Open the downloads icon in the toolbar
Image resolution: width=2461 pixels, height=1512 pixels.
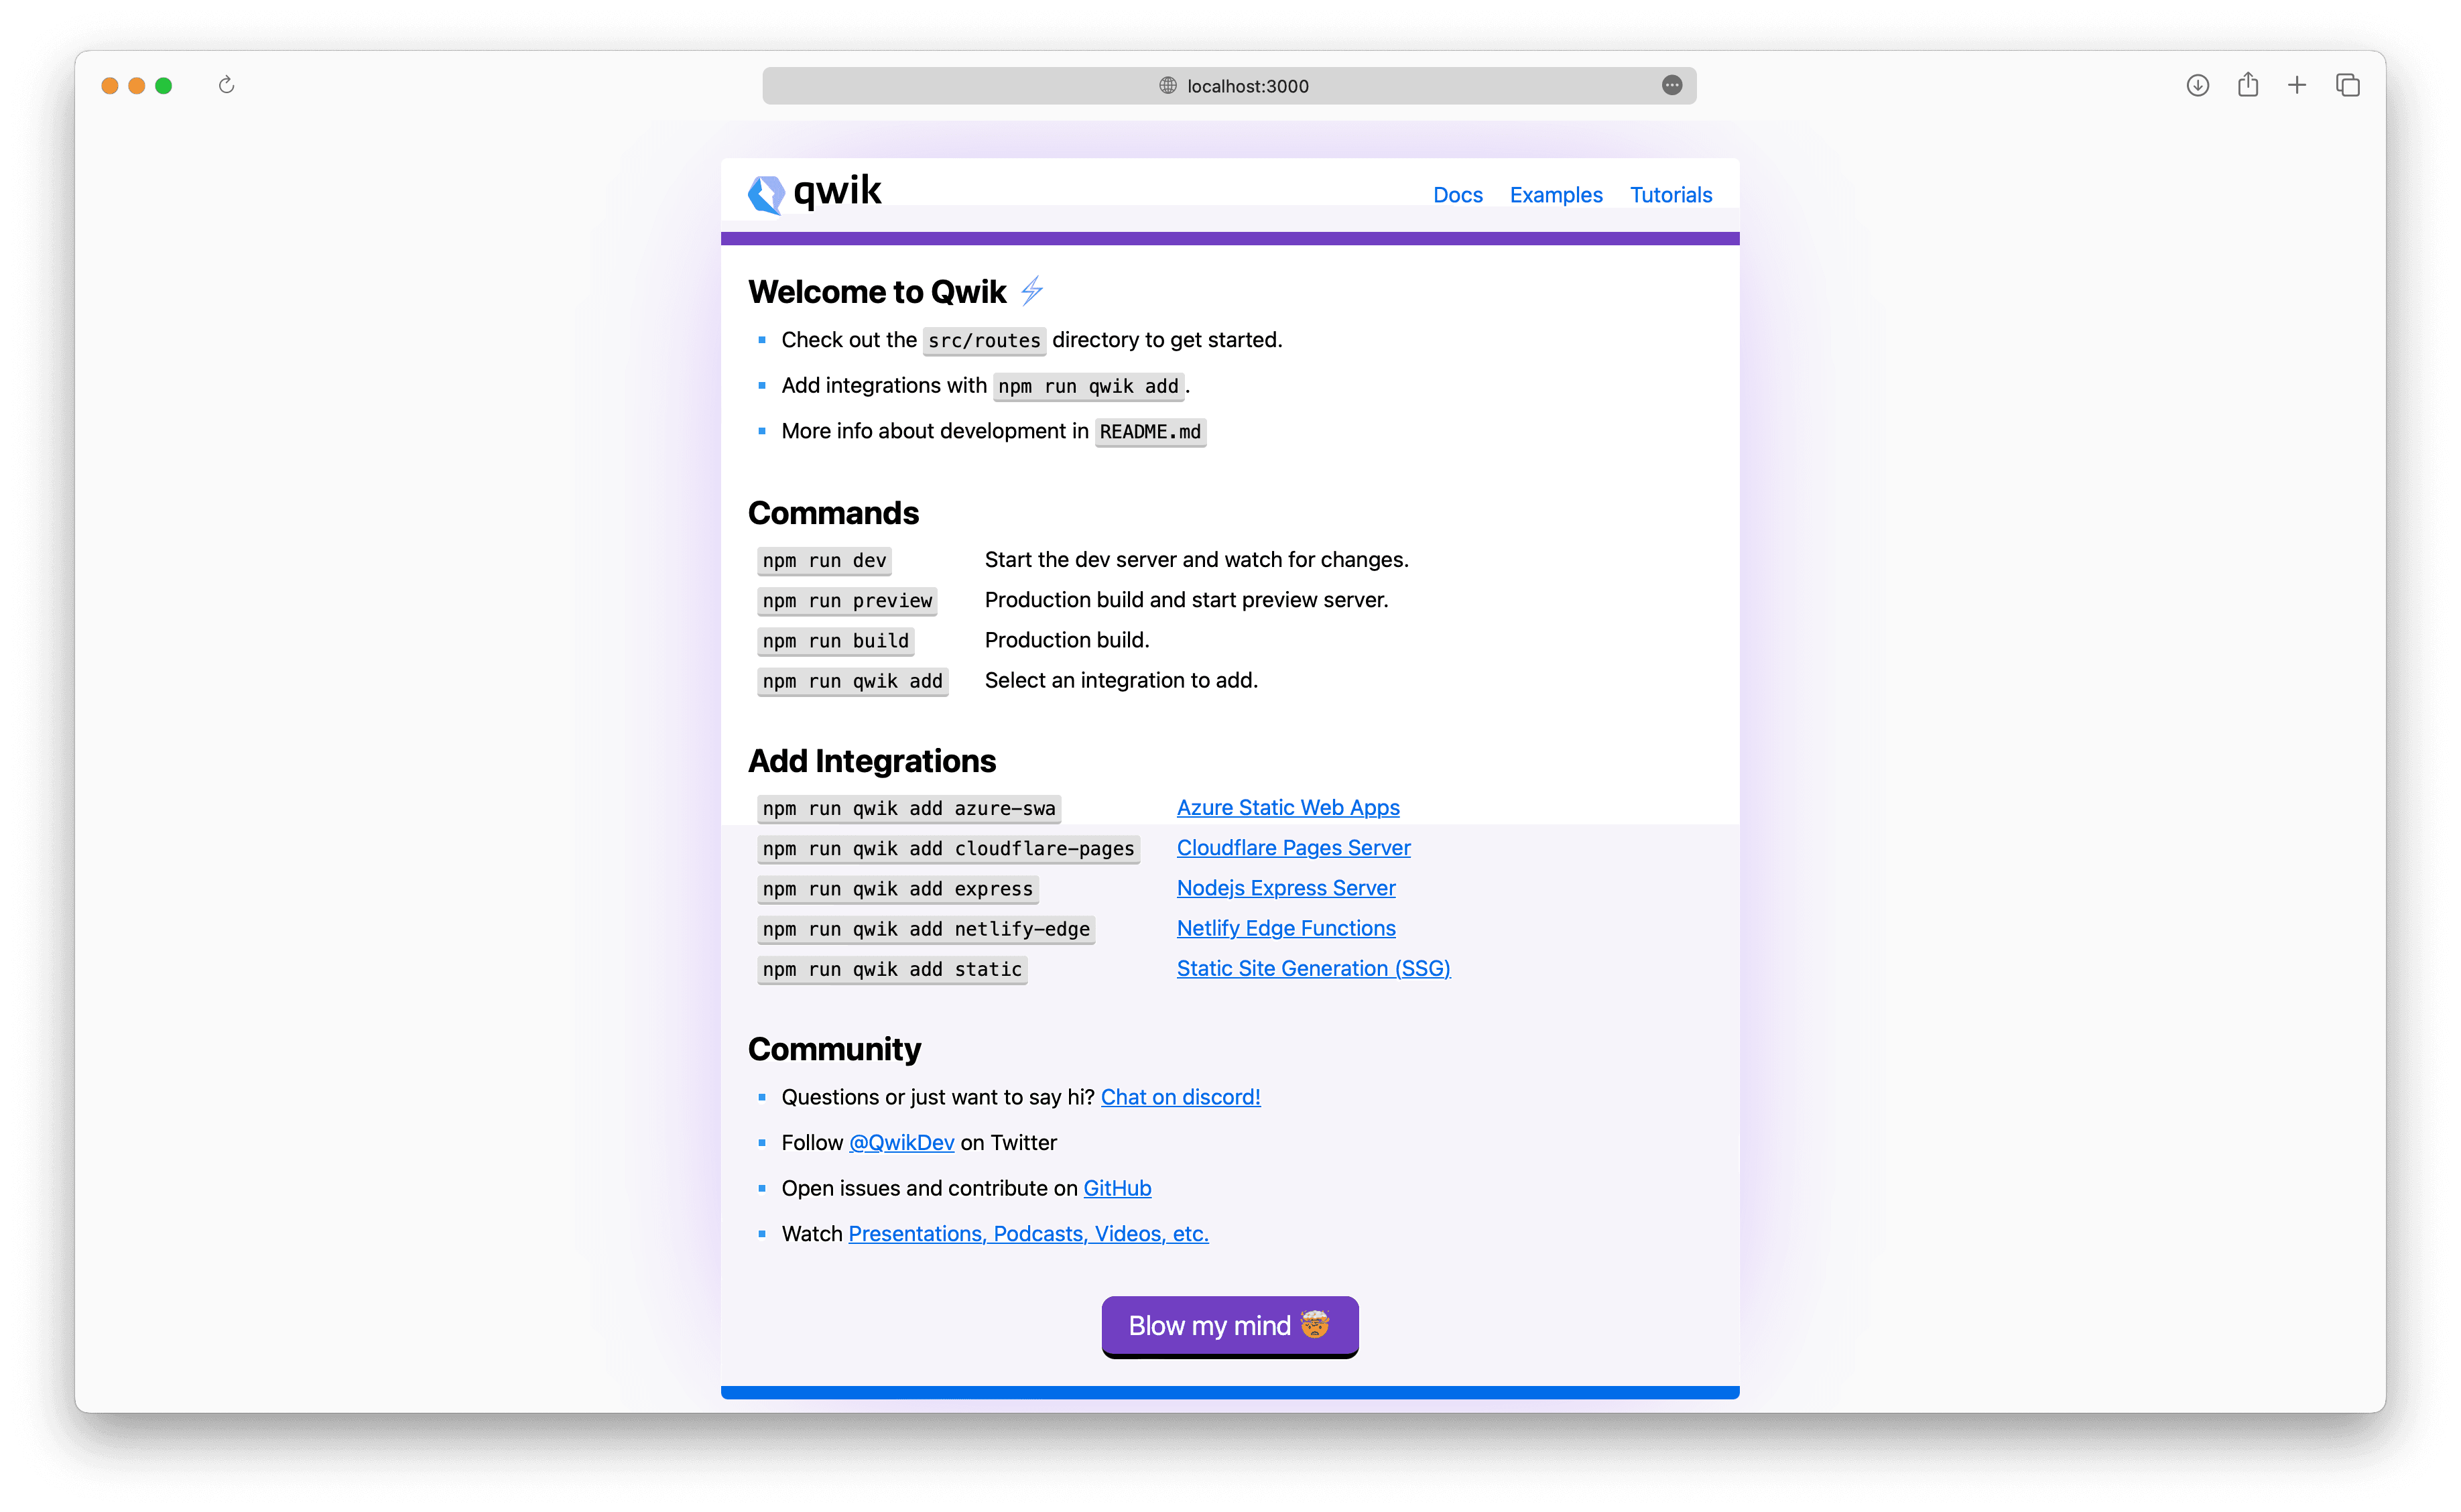pos(2197,85)
